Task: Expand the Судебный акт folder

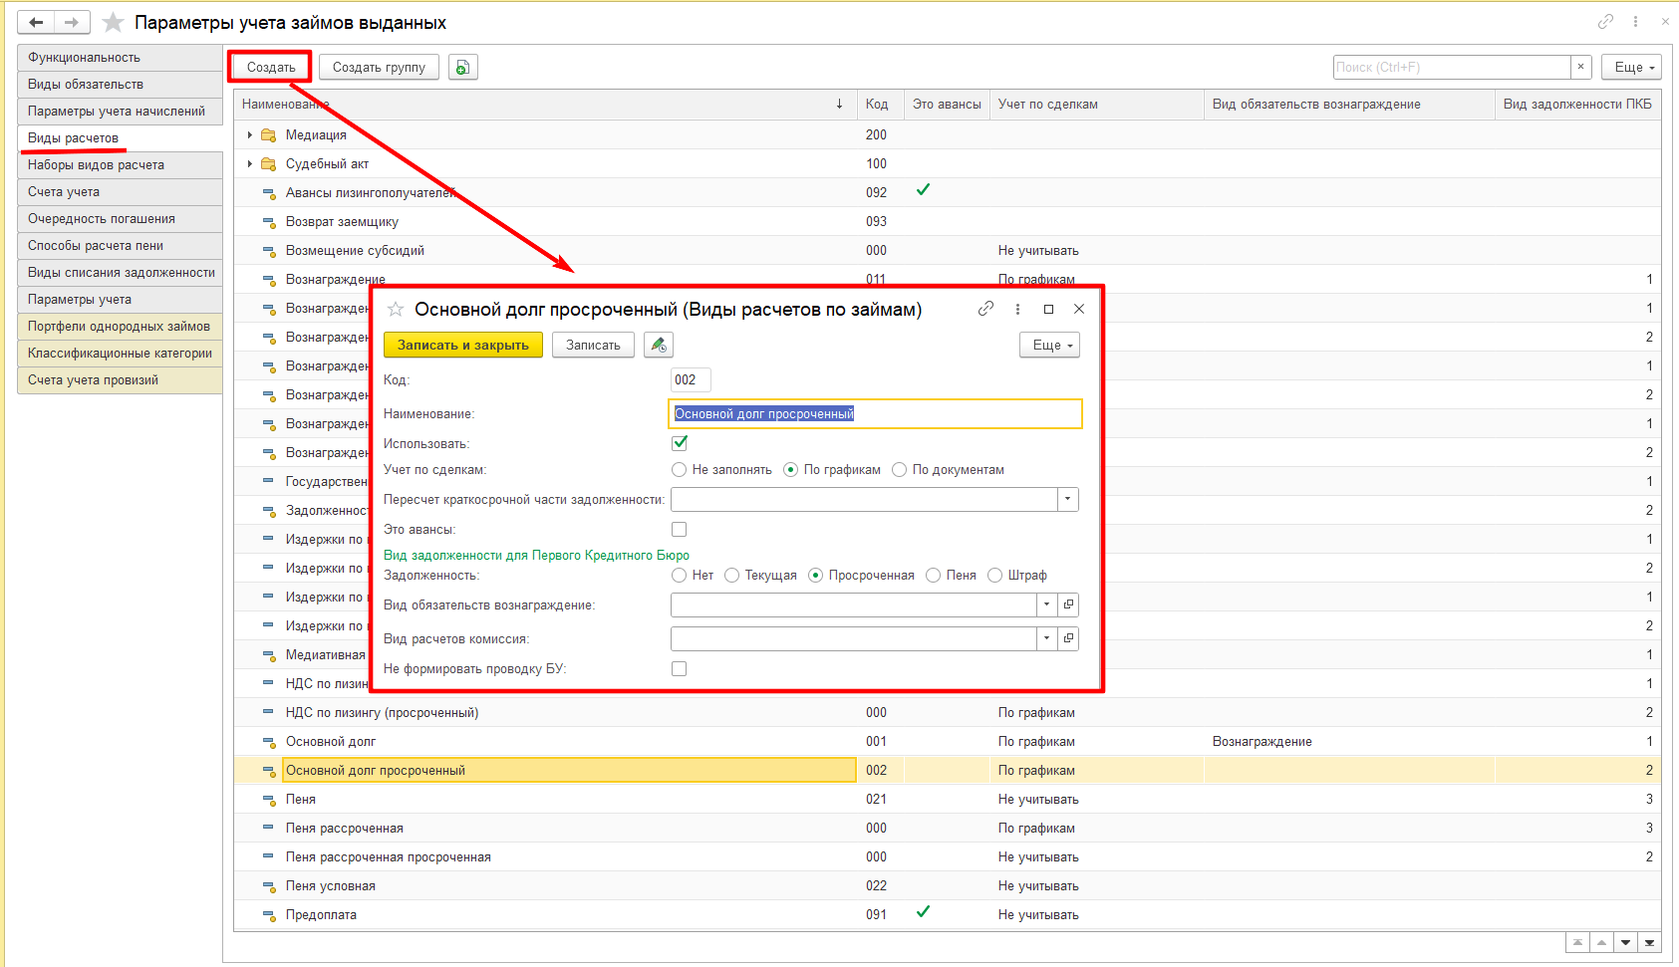Action: [x=249, y=164]
